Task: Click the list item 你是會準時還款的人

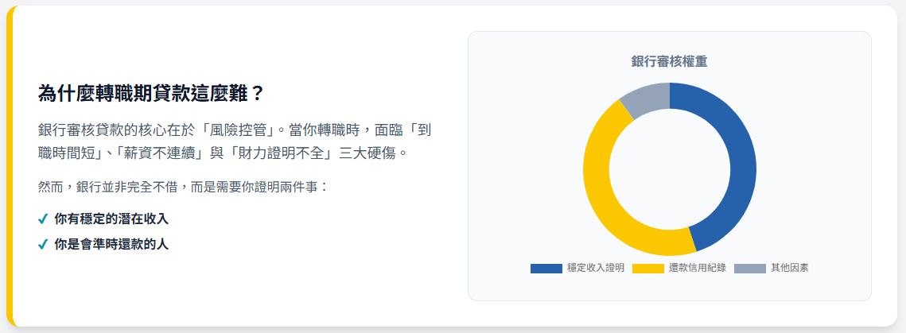Action: click(x=111, y=244)
